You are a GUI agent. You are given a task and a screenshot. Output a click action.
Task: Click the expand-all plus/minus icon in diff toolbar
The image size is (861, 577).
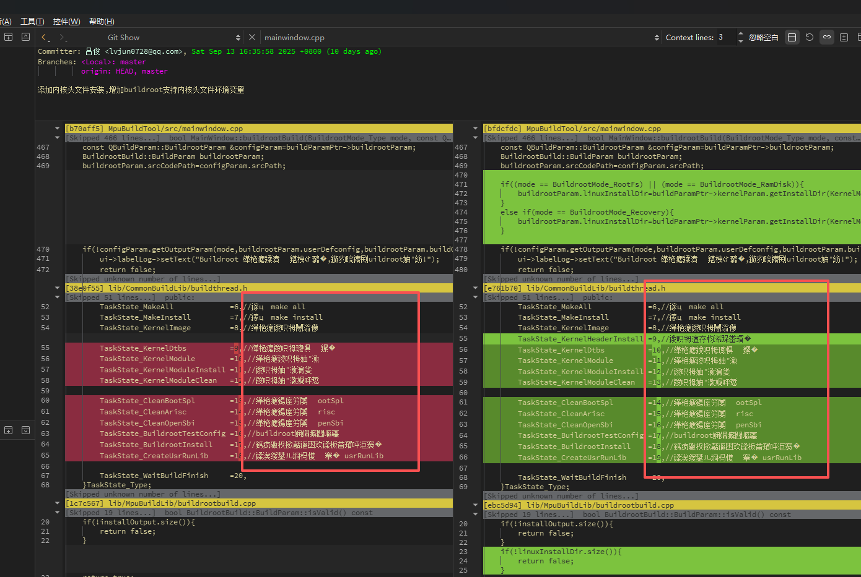(844, 37)
